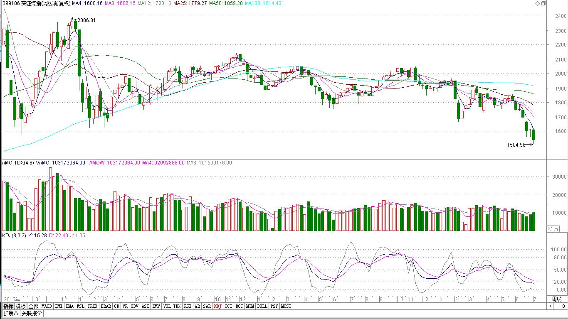Select the ROC indicator tab
This screenshot has height=319, width=568.
(239, 306)
